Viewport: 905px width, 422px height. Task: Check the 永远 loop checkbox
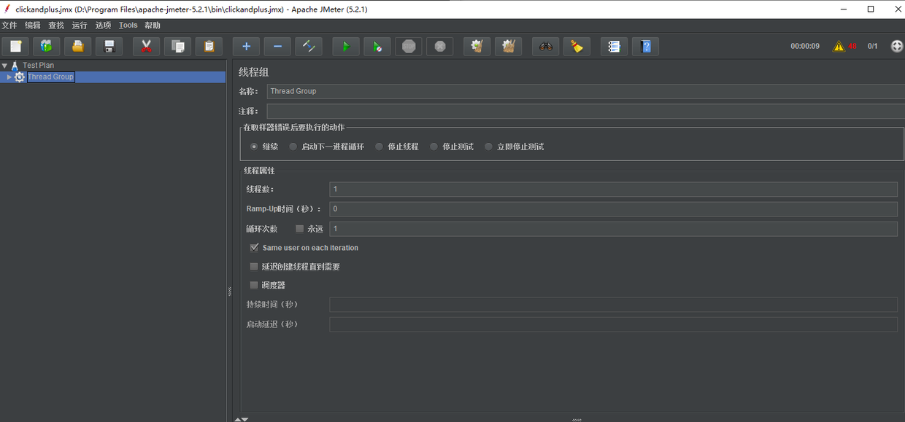[x=299, y=228]
